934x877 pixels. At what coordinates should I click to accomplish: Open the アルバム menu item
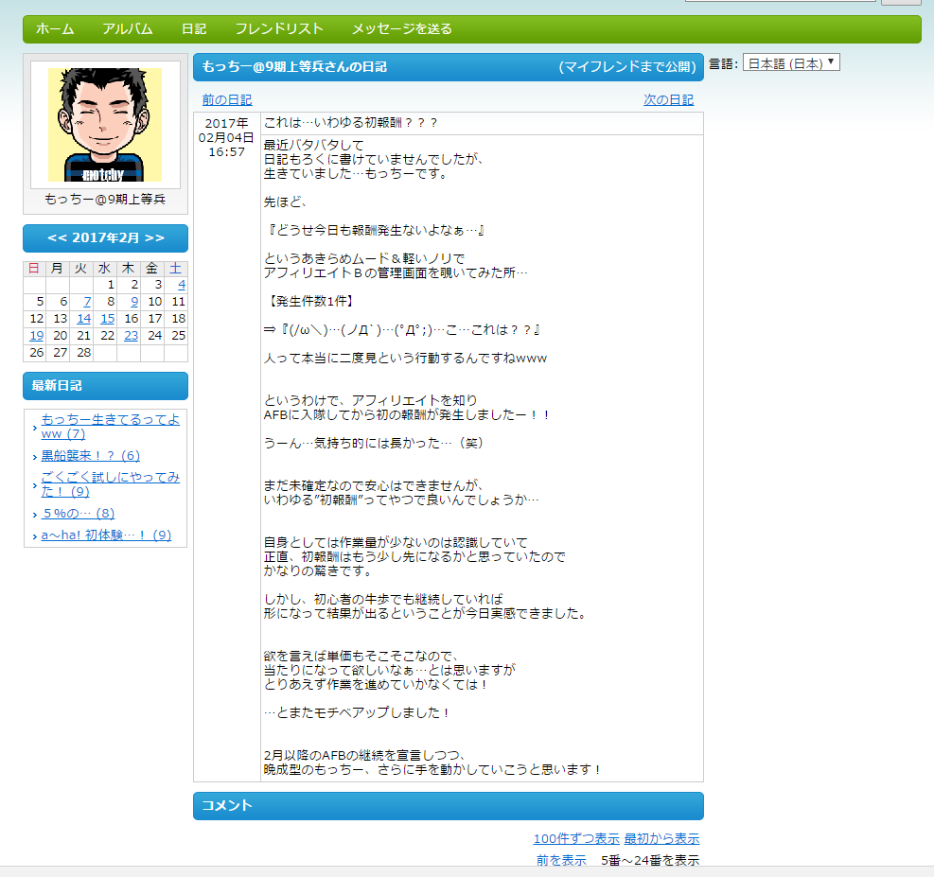(x=127, y=29)
